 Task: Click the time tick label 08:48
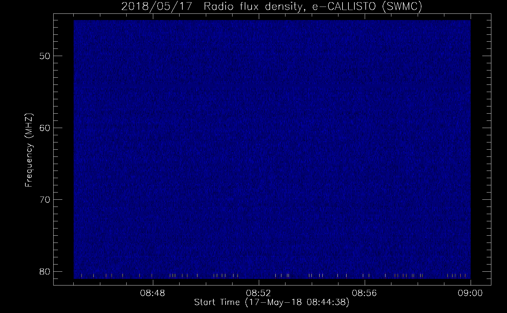coord(153,293)
